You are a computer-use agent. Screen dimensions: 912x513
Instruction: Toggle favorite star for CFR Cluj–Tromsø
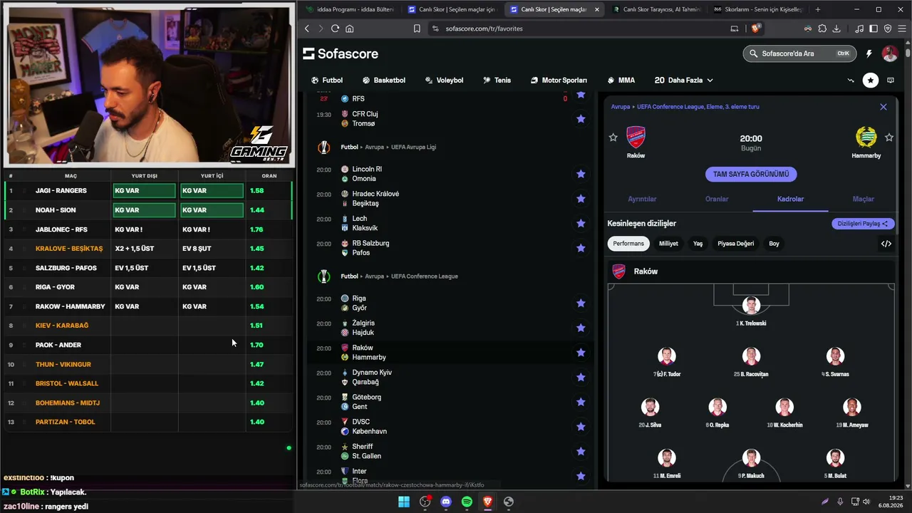pyautogui.click(x=581, y=119)
